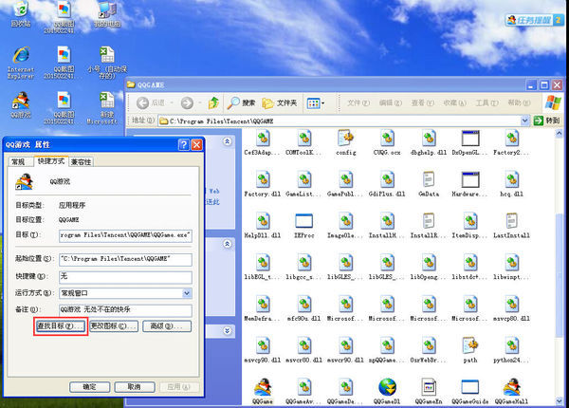
Task: Select the path file icon
Action: pyautogui.click(x=470, y=347)
